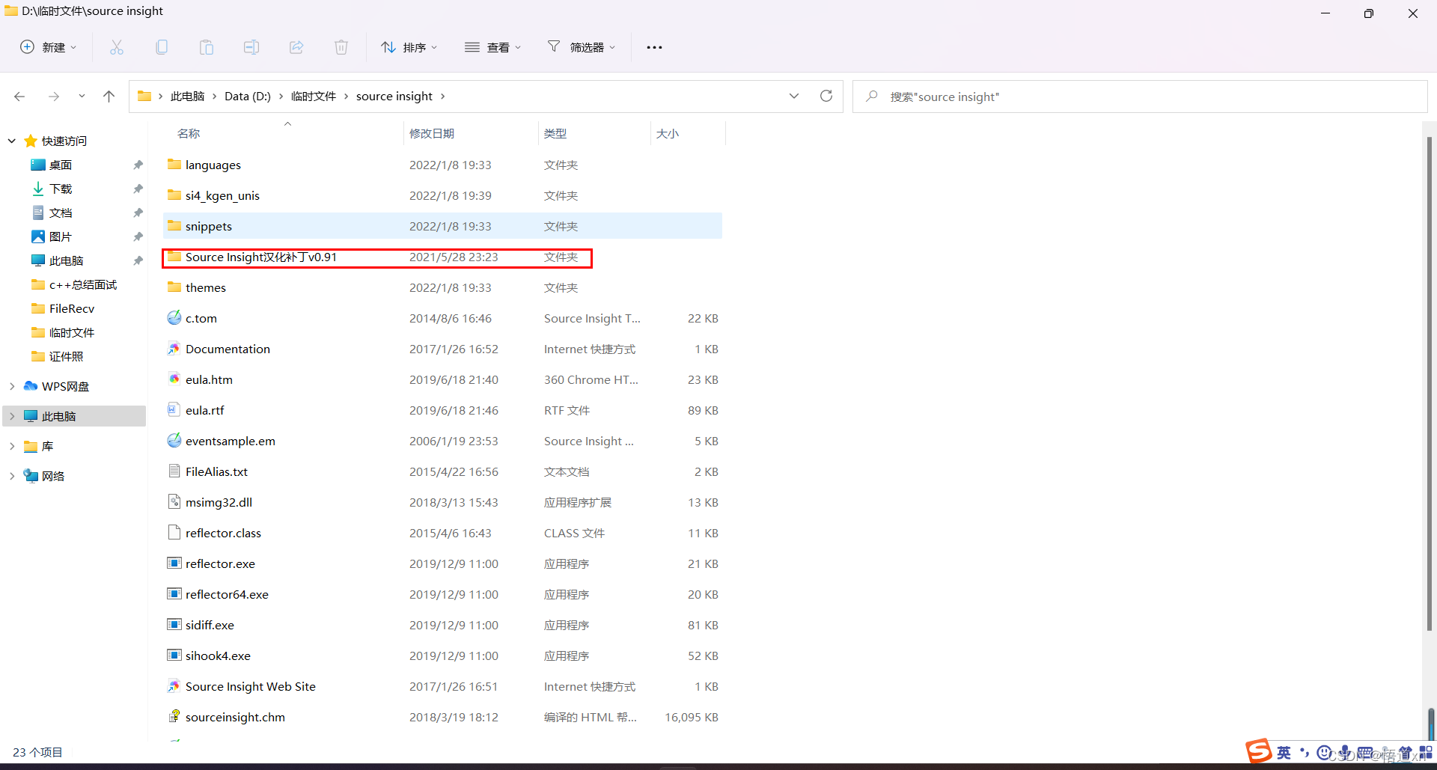This screenshot has height=770, width=1437.
Task: Delete using the trash icon
Action: [341, 46]
